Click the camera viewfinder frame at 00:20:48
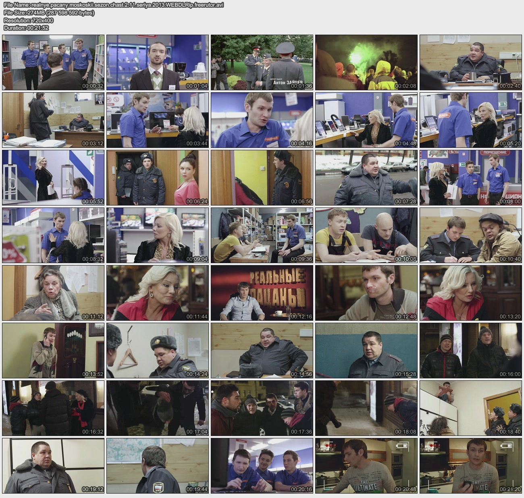 366,466
